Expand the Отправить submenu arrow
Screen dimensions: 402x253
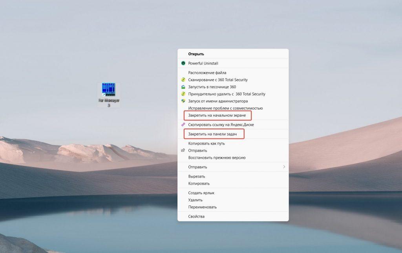[284, 167]
